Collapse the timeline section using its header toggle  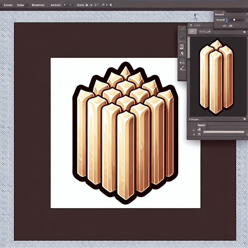(189, 119)
